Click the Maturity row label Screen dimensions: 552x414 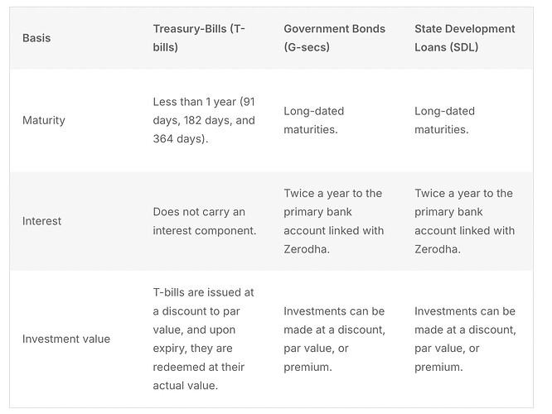(44, 120)
